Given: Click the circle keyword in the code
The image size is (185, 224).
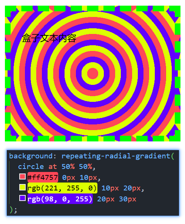Looking at the screenshot, I should pyautogui.click(x=31, y=167).
